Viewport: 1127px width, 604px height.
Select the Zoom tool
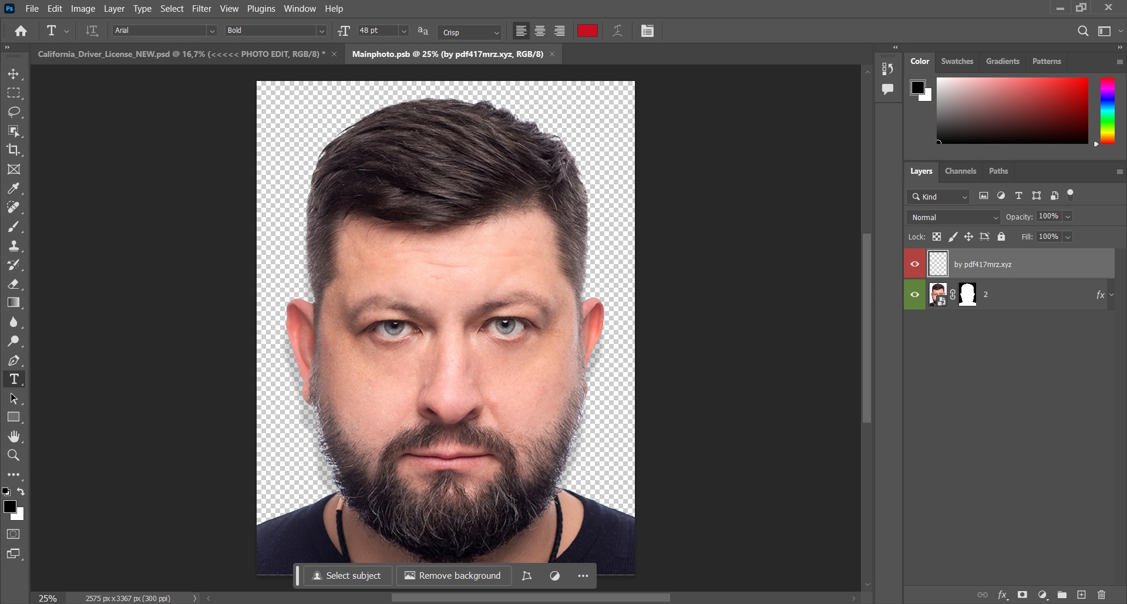(x=14, y=455)
